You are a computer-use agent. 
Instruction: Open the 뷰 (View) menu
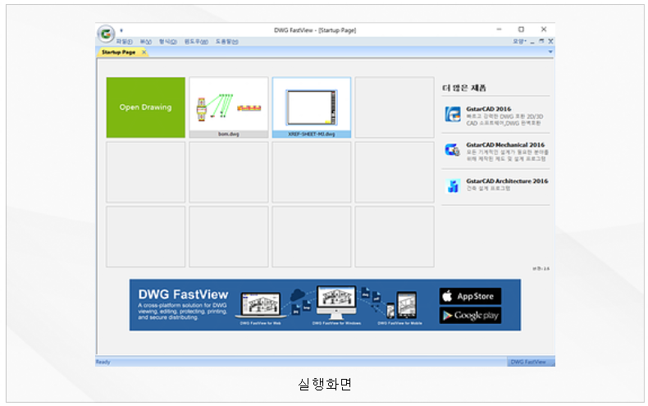pos(145,42)
